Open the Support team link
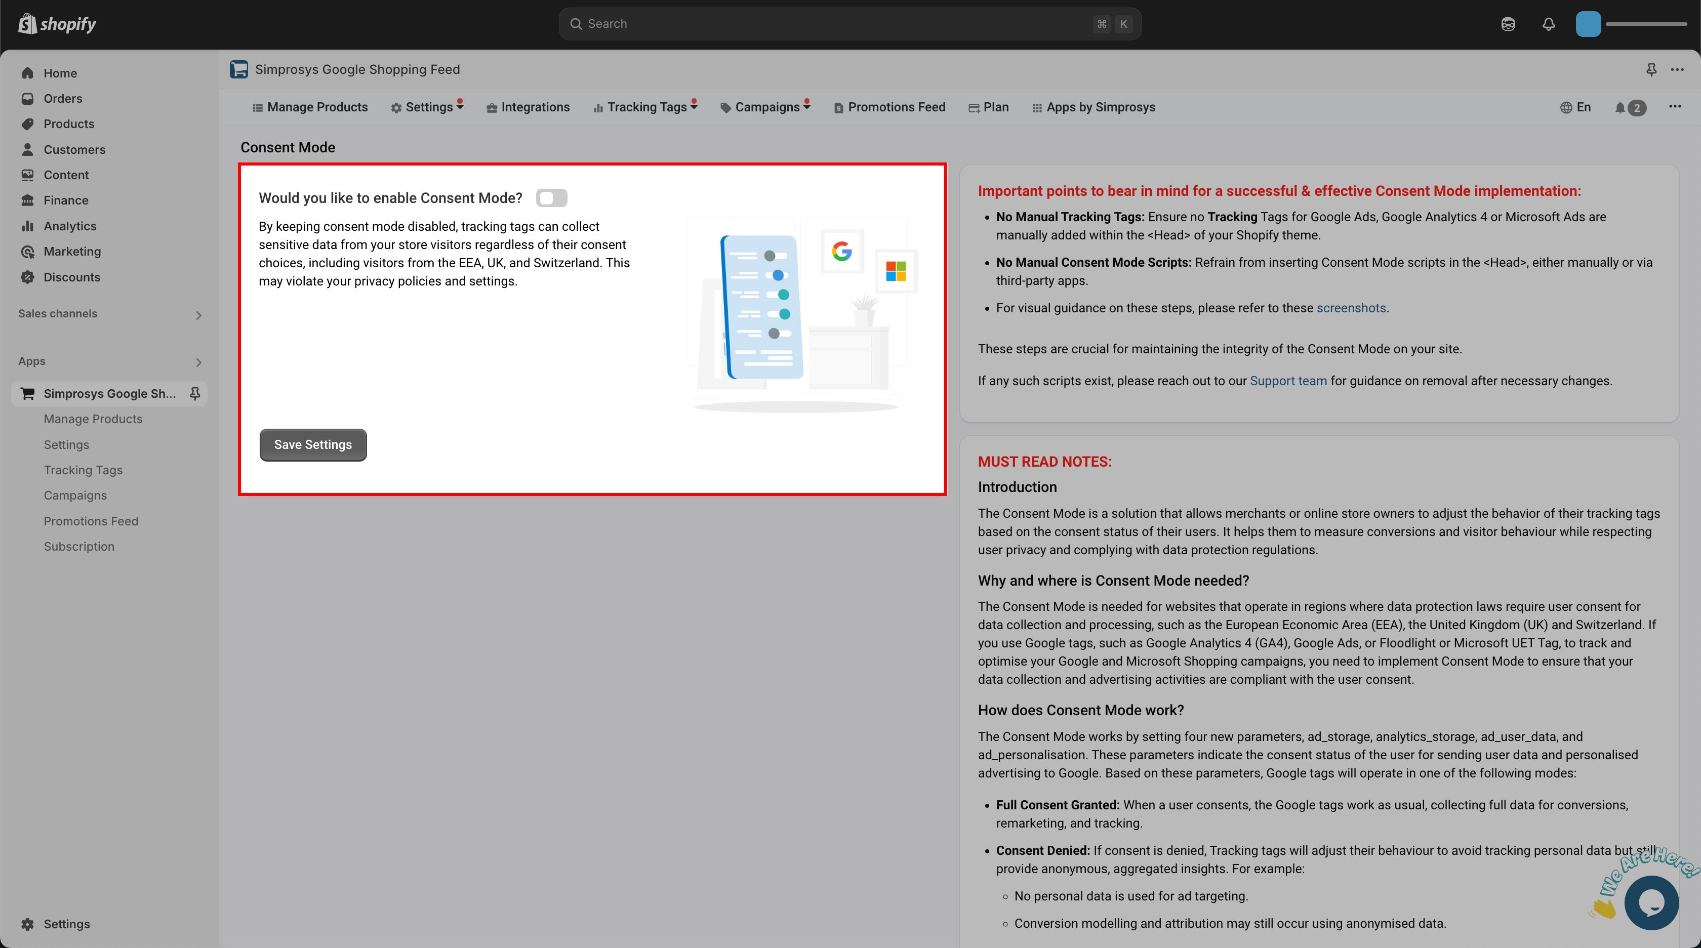 pos(1287,381)
